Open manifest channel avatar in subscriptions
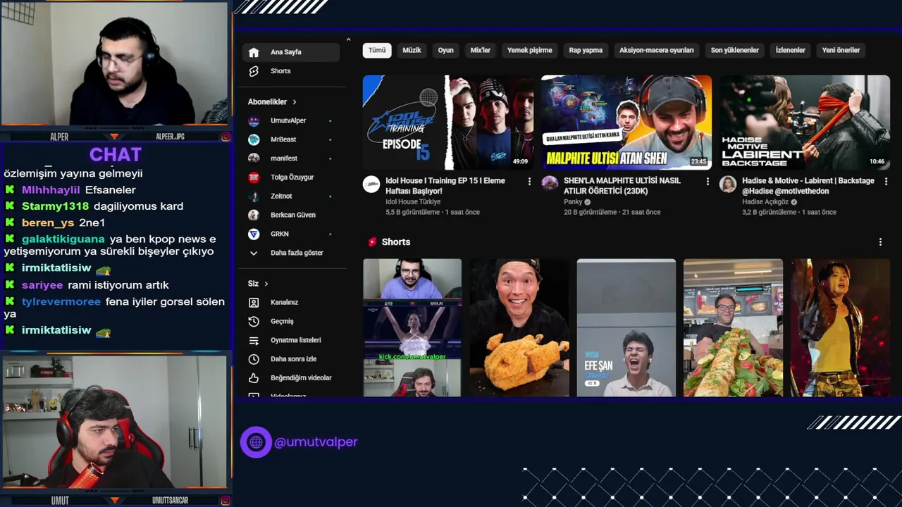 pos(254,158)
